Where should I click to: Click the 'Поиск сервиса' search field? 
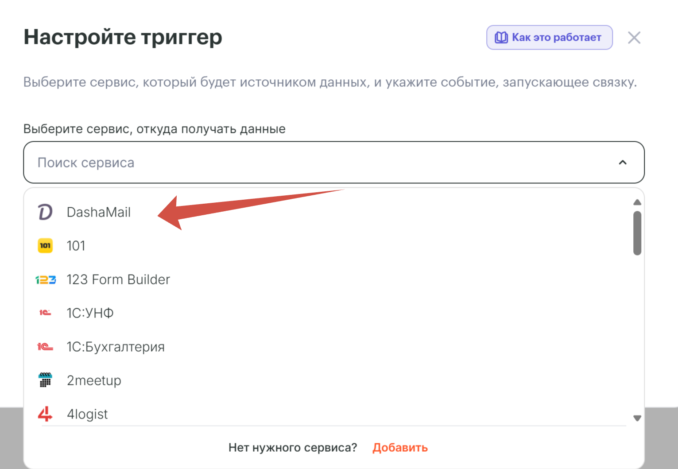(310, 163)
